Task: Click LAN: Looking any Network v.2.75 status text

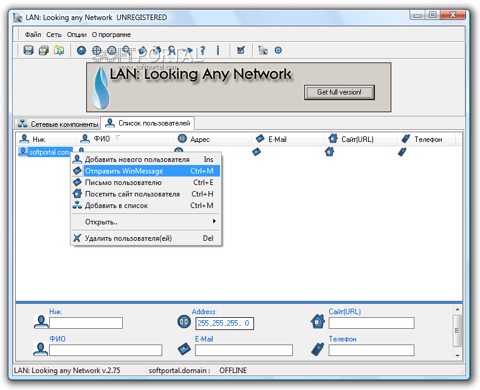Action: 67,371
